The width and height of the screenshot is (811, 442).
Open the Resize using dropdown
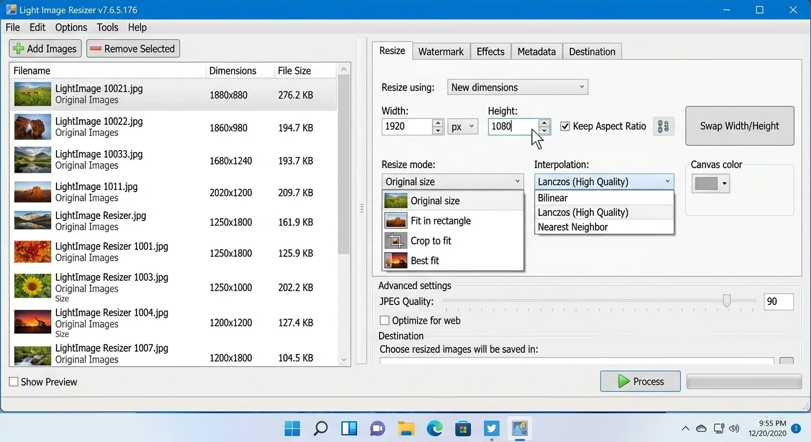tap(518, 87)
